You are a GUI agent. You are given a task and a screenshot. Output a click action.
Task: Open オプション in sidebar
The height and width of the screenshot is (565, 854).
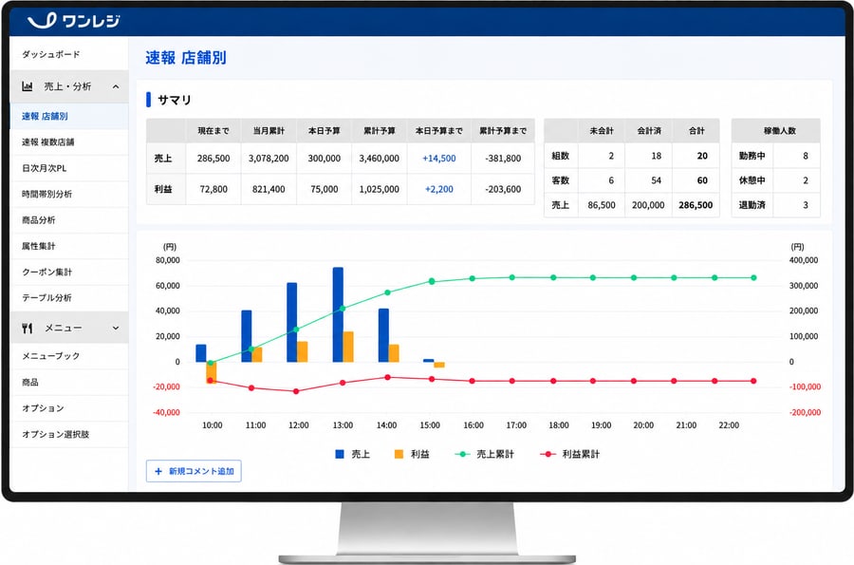[x=68, y=408]
